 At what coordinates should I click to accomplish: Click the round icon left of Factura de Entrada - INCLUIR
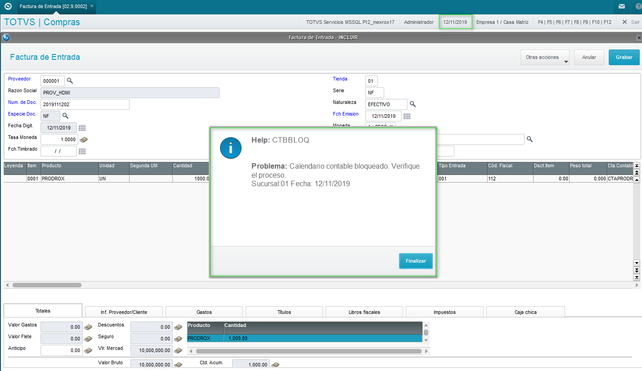pyautogui.click(x=6, y=37)
